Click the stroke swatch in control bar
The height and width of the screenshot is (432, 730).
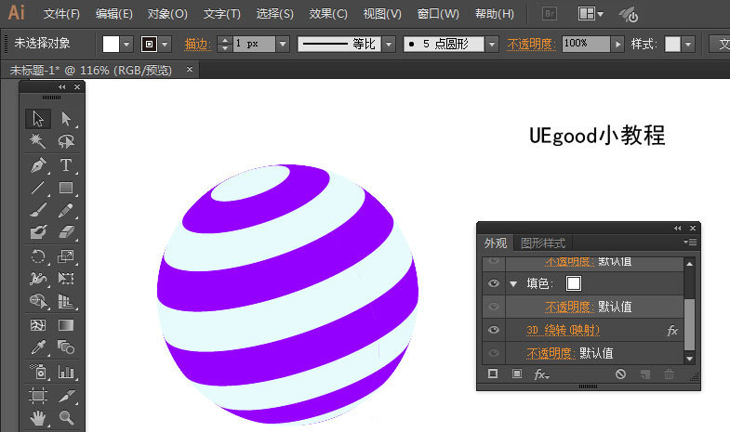(x=150, y=45)
